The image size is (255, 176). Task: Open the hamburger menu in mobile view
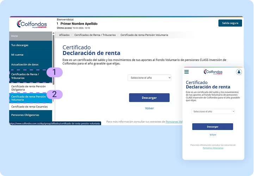click(x=187, y=72)
